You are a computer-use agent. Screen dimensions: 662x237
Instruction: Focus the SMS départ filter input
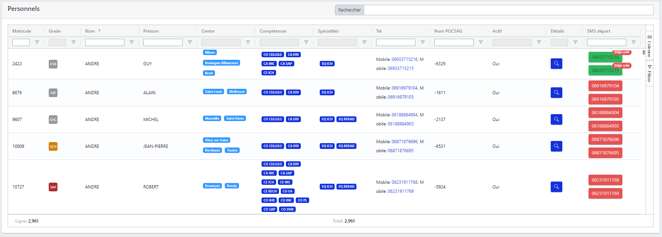coord(607,42)
